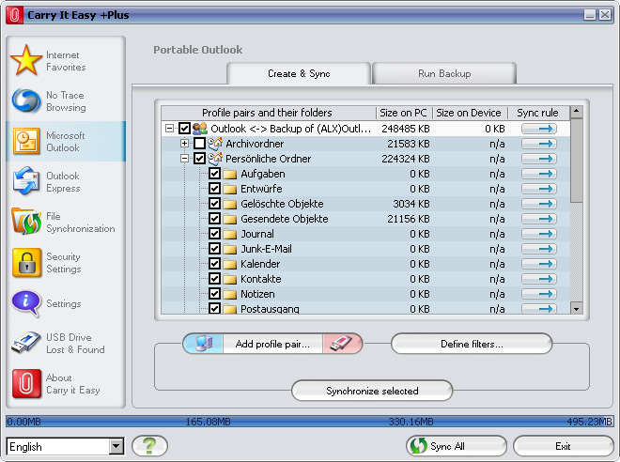Screen dimensions: 620x462
Task: Uncheck the Junk-E-Mail checkbox
Action: click(x=214, y=249)
